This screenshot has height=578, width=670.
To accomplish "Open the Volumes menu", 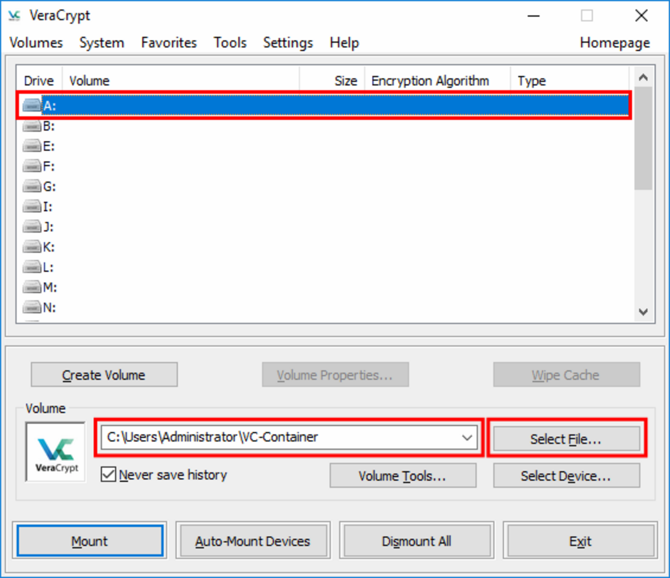I will point(36,43).
